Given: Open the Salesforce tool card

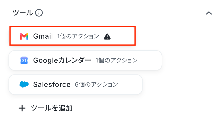Looking at the screenshot, I should 76,84.
